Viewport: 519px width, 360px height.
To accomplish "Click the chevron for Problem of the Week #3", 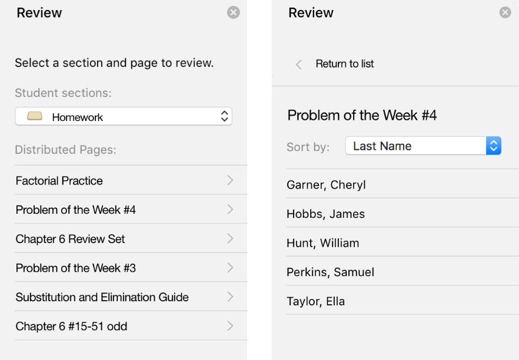I will pos(230,268).
